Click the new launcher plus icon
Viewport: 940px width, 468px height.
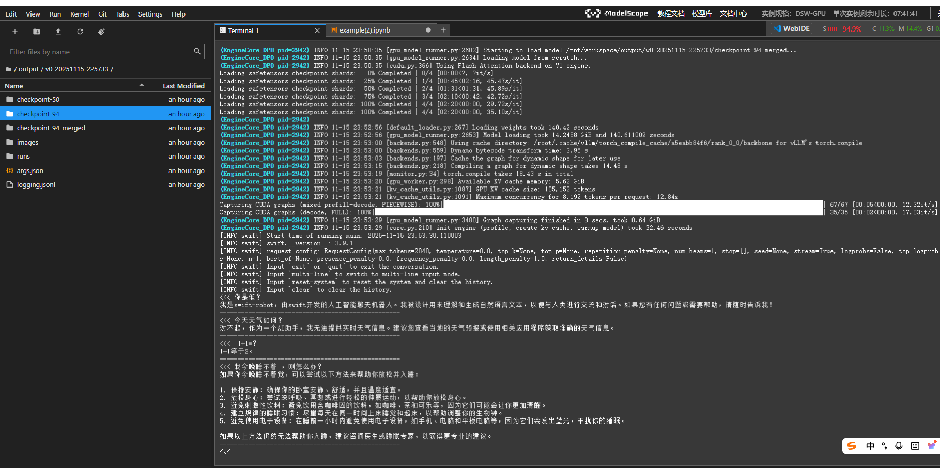coord(15,32)
